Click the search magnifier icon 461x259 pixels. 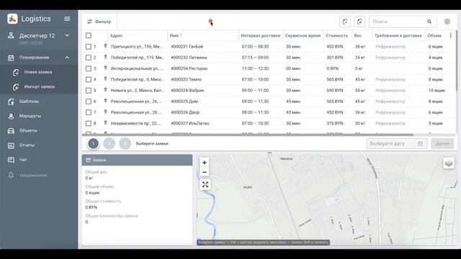point(429,22)
